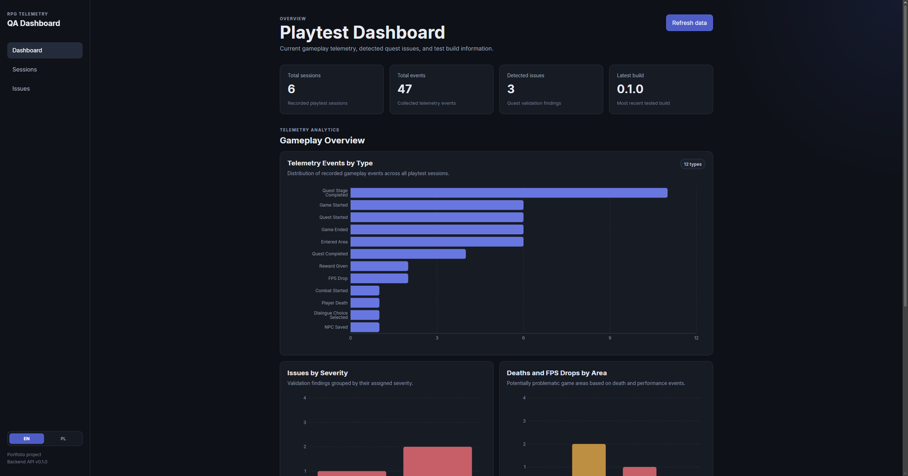Viewport: 908px width, 476px height.
Task: Select the Dialogue Choice Selected bar
Action: pyautogui.click(x=365, y=315)
